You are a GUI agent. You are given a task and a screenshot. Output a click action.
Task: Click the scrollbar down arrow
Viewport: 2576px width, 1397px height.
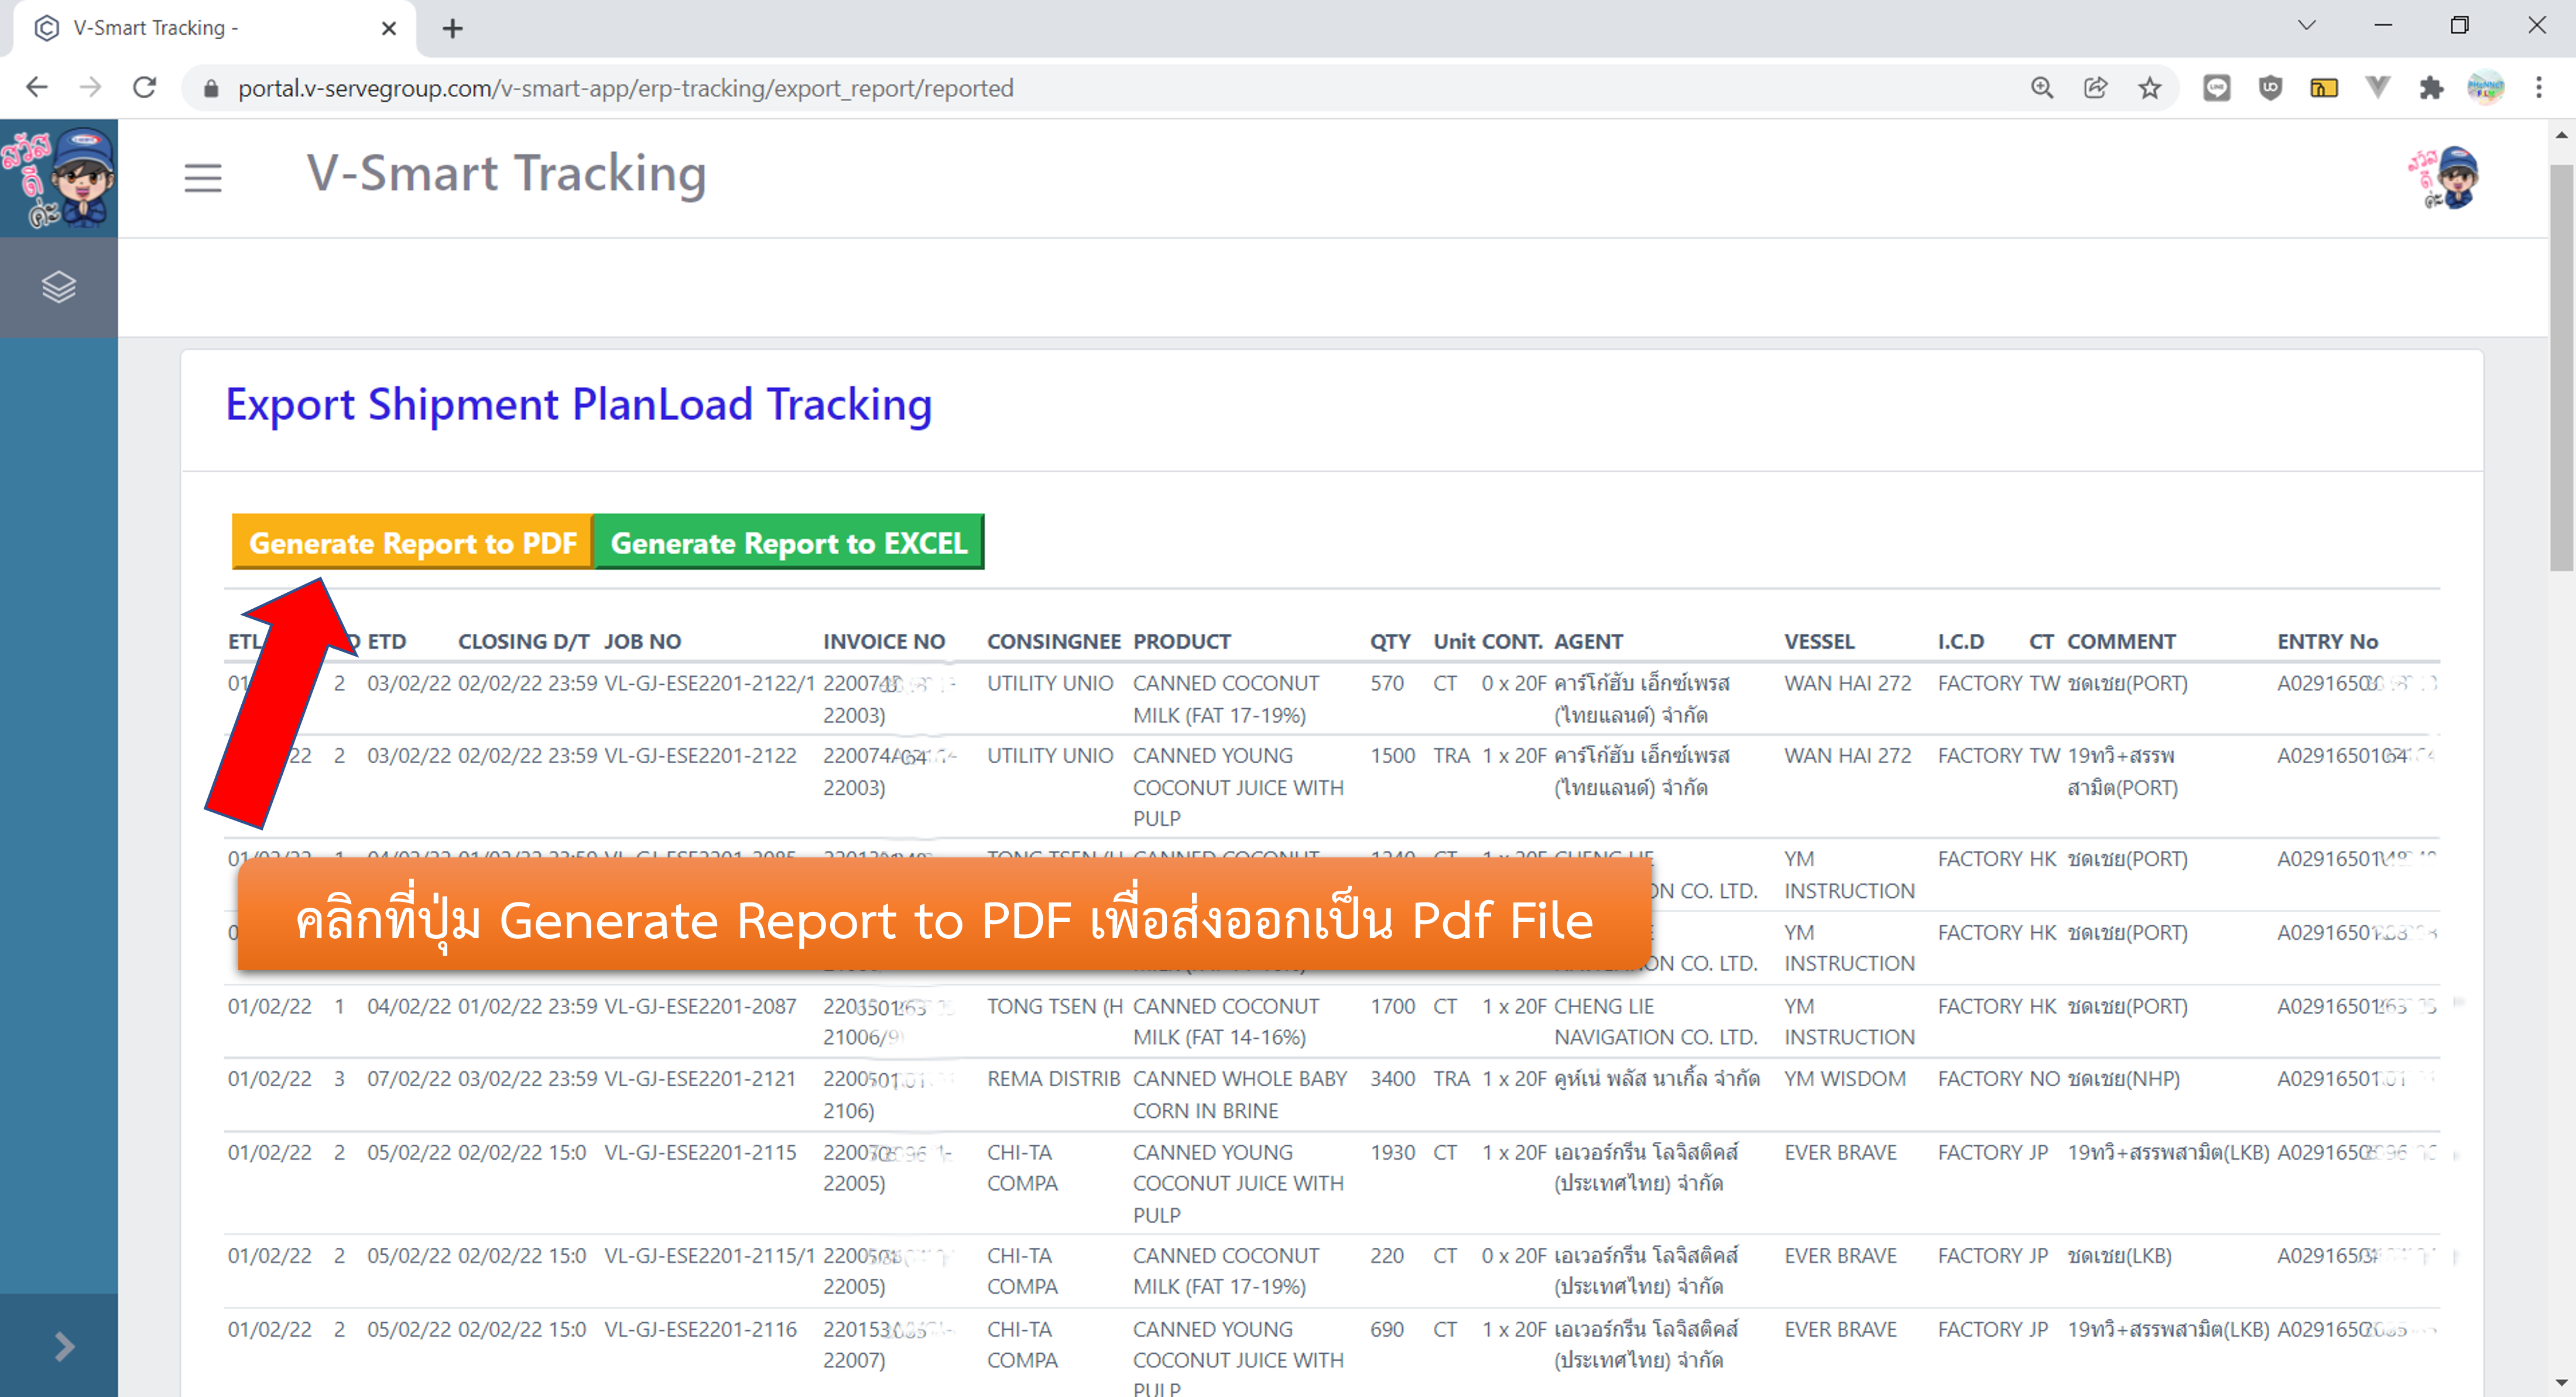[2561, 1383]
